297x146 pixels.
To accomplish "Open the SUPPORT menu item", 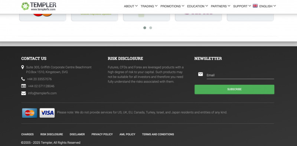I will tap(240, 6).
